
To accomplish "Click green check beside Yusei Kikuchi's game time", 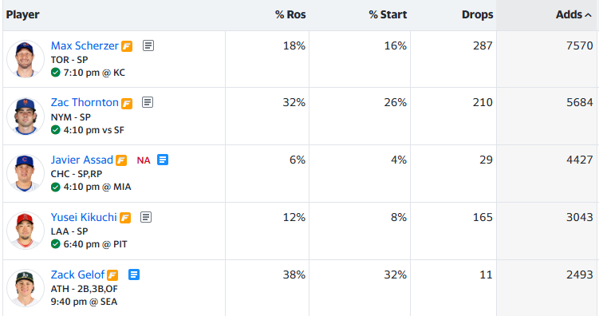I will [55, 244].
